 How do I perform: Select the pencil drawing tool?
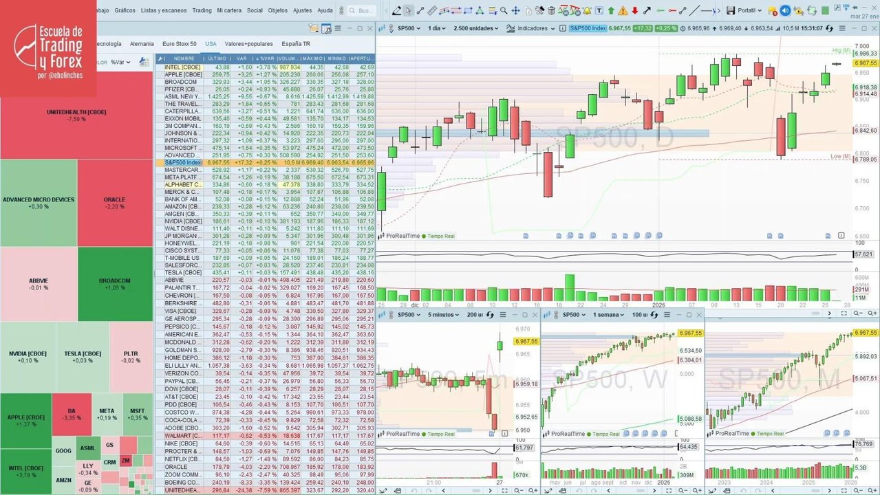click(x=396, y=10)
